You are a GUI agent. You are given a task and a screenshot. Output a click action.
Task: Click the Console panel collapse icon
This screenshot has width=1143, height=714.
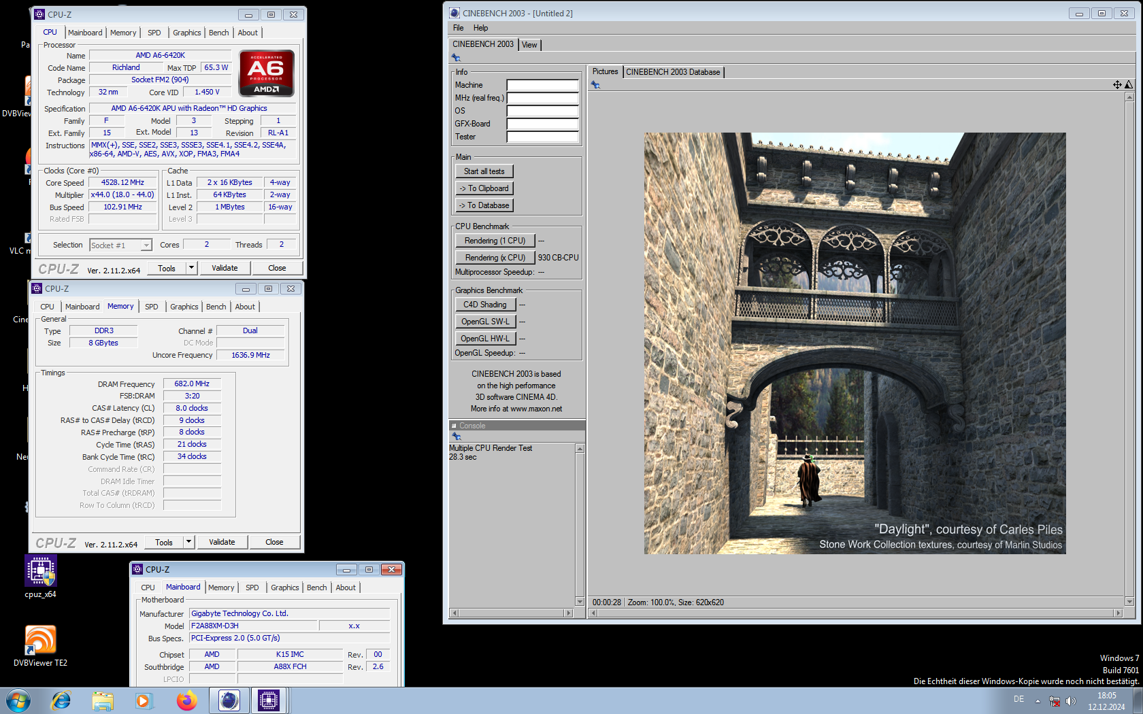(x=454, y=426)
